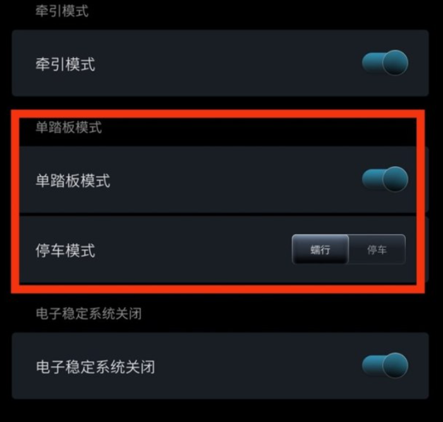This screenshot has height=422, width=443.
Task: Click the round knob of 单踏板模式 switch
Action: click(x=395, y=179)
